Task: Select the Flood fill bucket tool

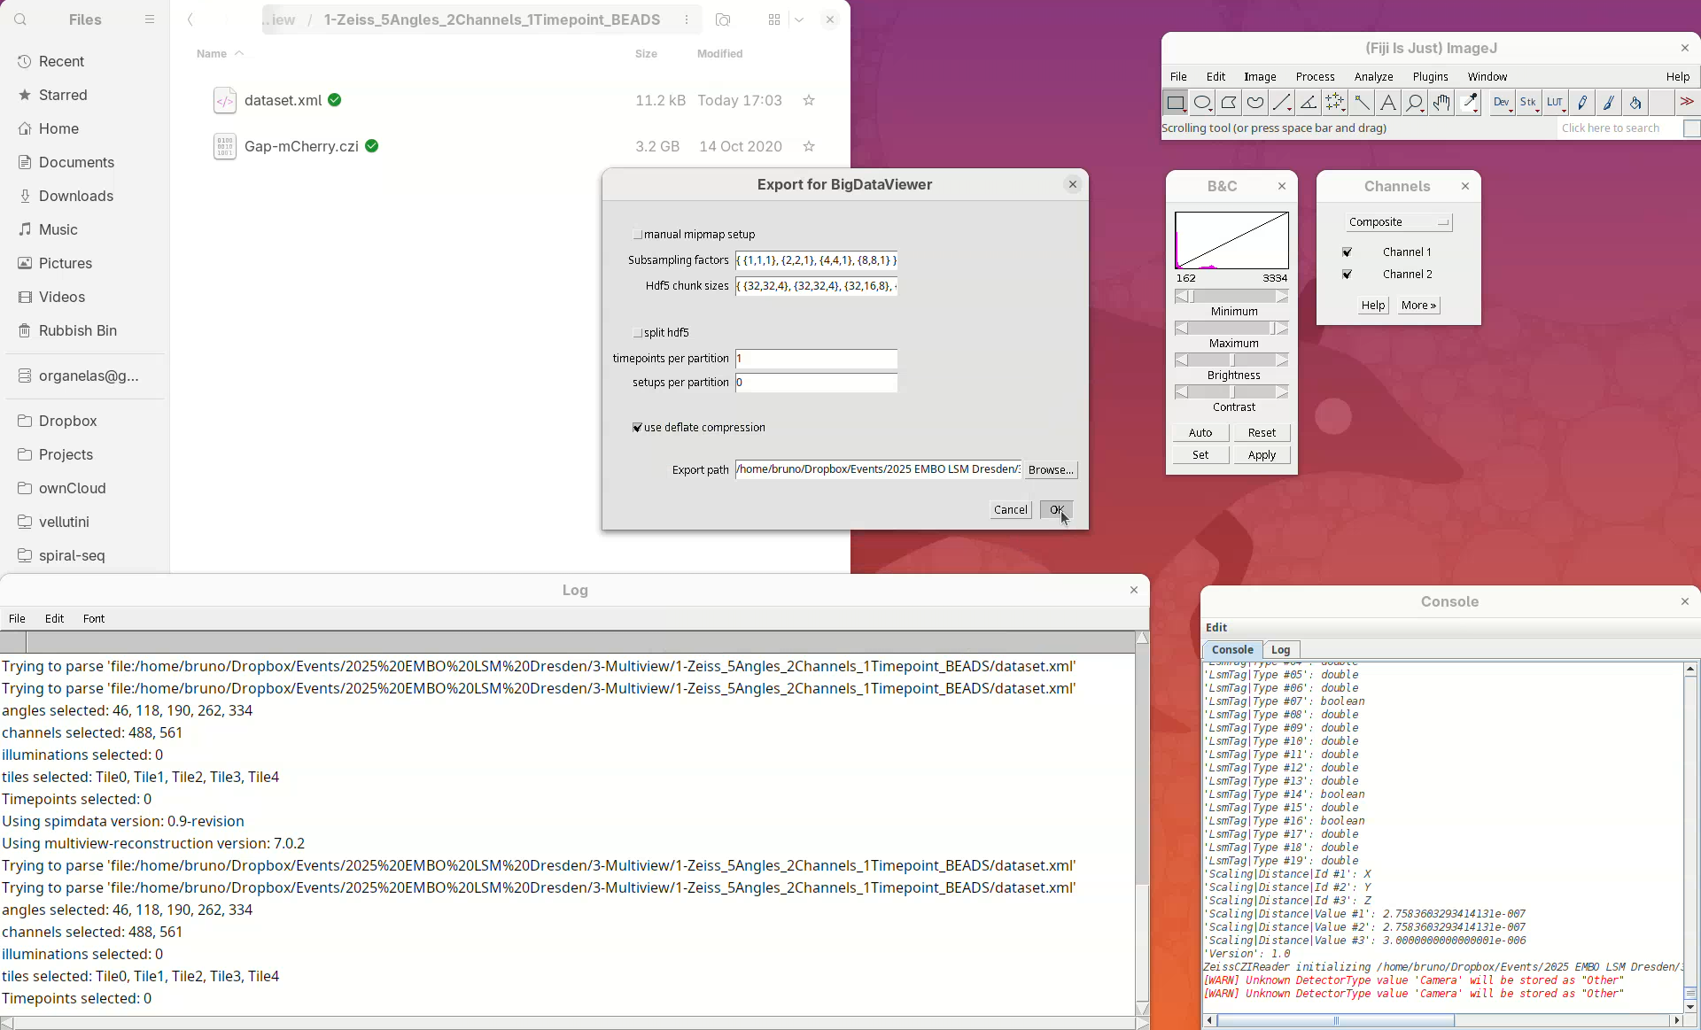Action: point(1635,103)
